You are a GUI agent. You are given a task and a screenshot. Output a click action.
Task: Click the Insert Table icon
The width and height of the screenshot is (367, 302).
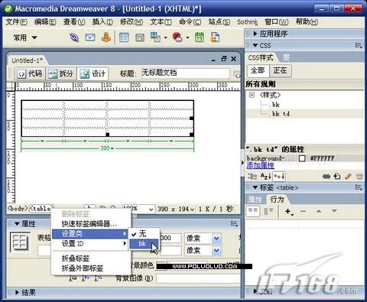[124, 37]
